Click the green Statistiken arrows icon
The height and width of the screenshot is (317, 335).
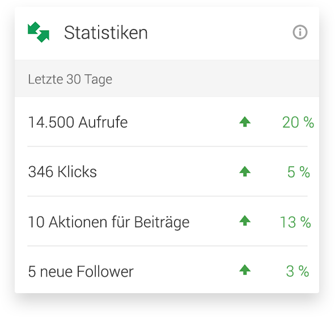point(39,32)
